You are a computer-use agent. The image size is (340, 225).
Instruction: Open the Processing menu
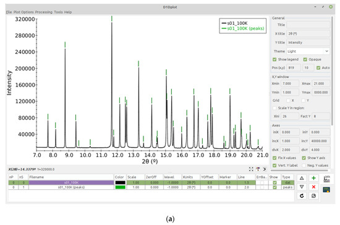[x=44, y=12]
